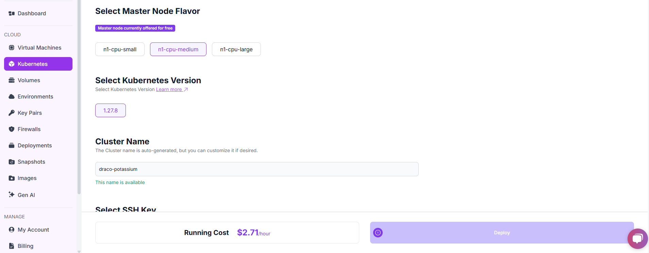Open the Kubernetes menu item
The width and height of the screenshot is (649, 253).
click(38, 64)
